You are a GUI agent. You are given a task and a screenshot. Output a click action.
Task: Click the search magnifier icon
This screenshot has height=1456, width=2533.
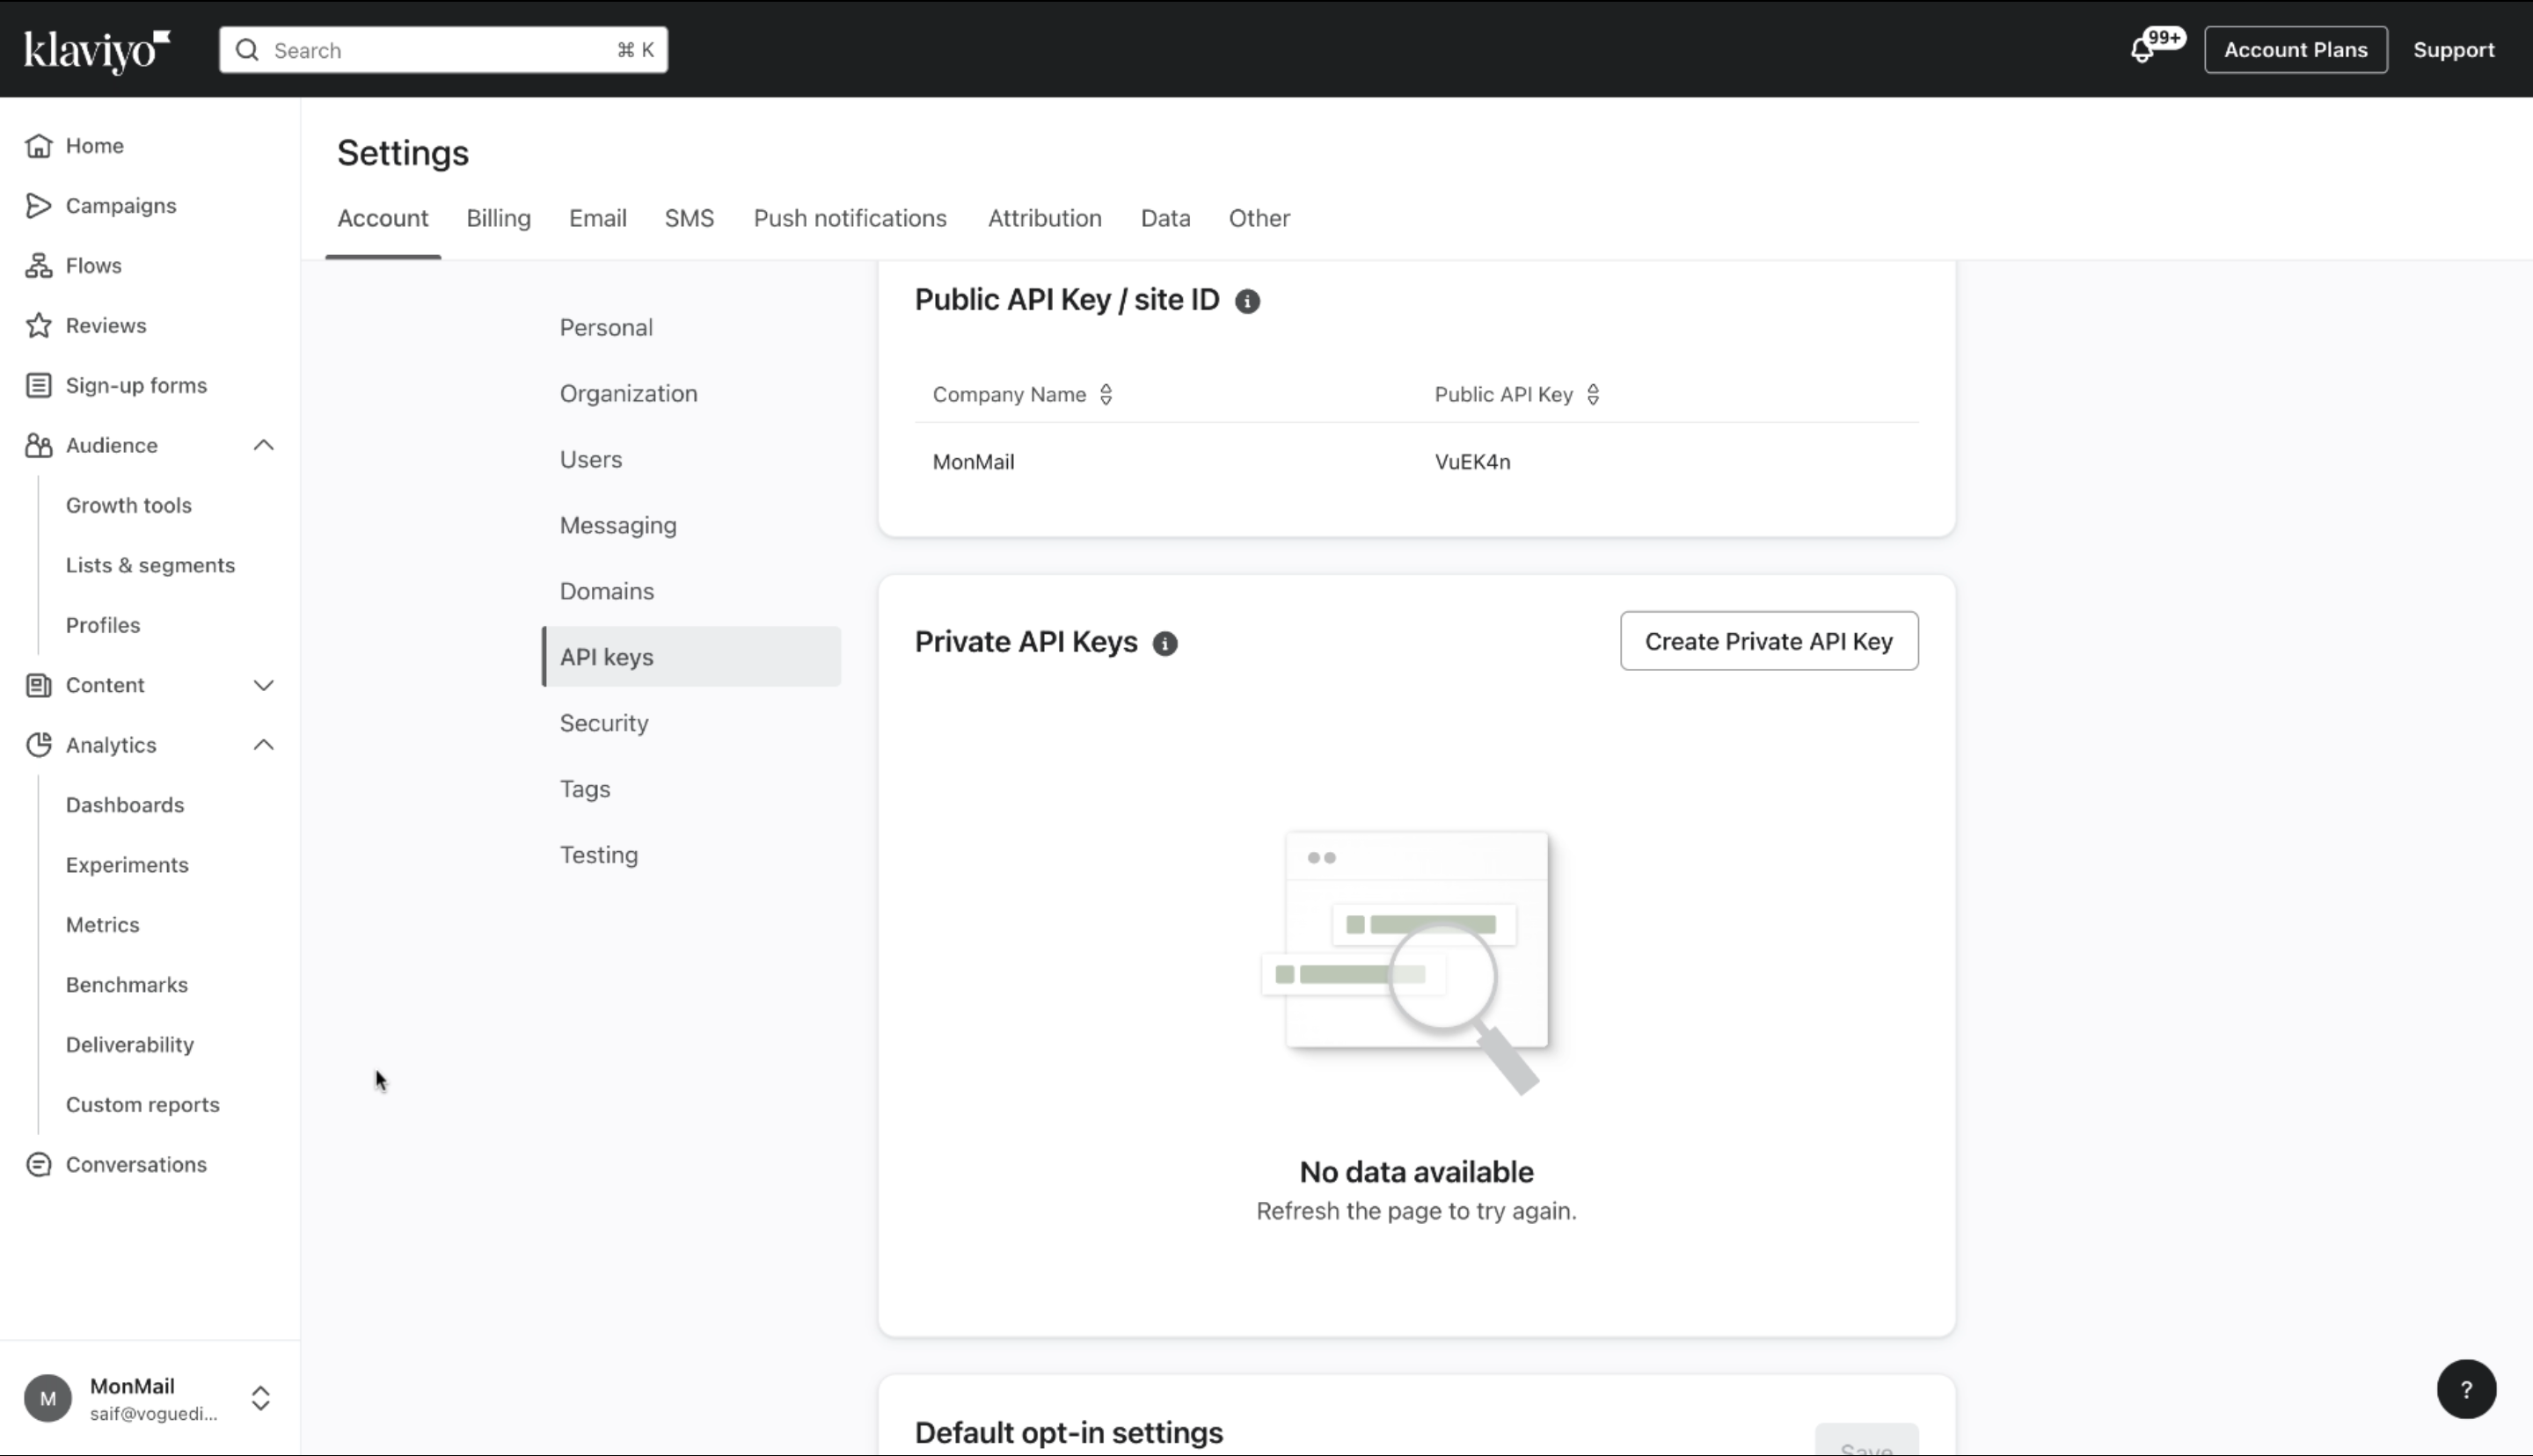(247, 49)
